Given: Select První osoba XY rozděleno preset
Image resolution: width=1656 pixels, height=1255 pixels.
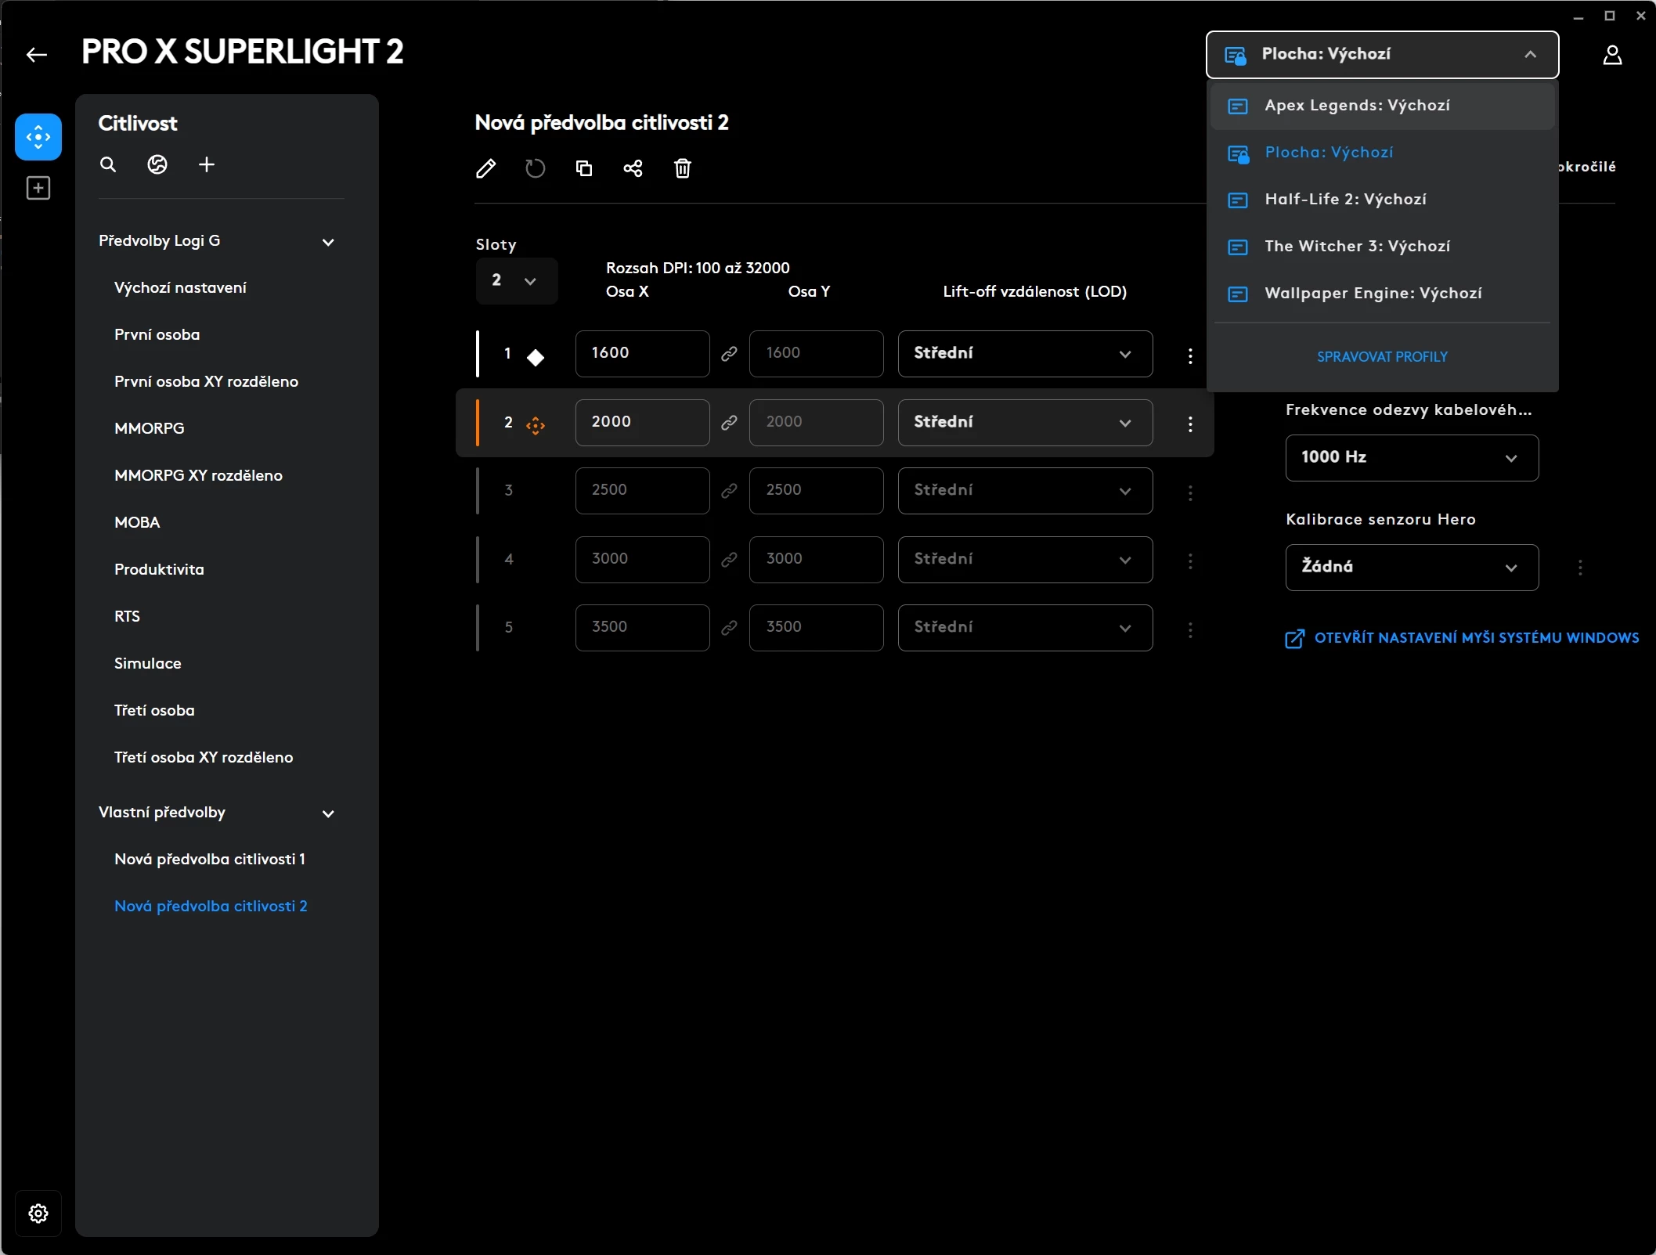Looking at the screenshot, I should click(206, 382).
